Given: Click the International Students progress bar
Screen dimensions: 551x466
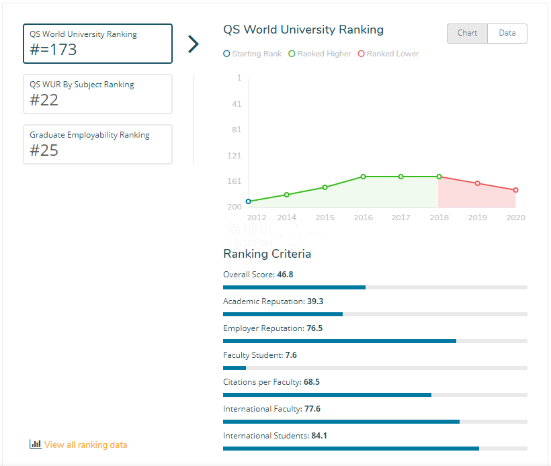Looking at the screenshot, I should 376,449.
